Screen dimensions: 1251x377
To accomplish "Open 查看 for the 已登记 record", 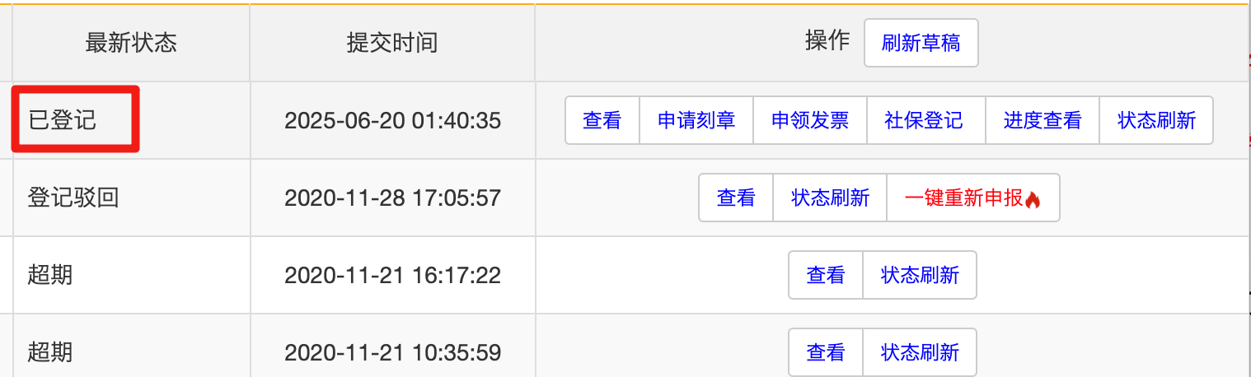I will 602,121.
